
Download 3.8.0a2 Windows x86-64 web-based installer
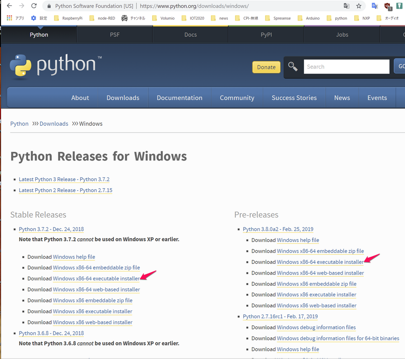[x=320, y=273]
